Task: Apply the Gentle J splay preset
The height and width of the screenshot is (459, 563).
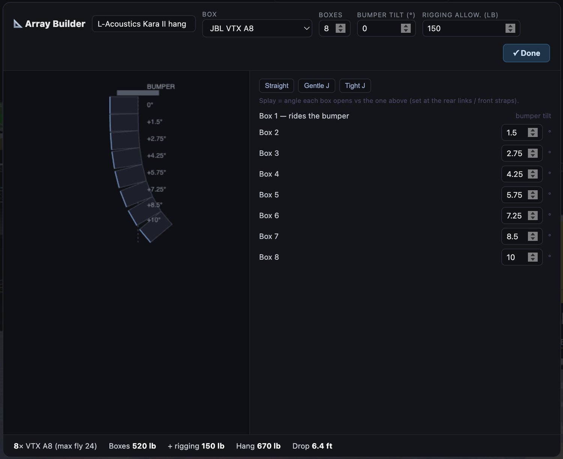Action: (316, 86)
